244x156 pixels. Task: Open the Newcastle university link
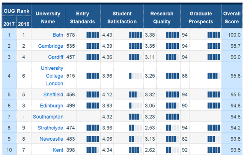(x=51, y=139)
